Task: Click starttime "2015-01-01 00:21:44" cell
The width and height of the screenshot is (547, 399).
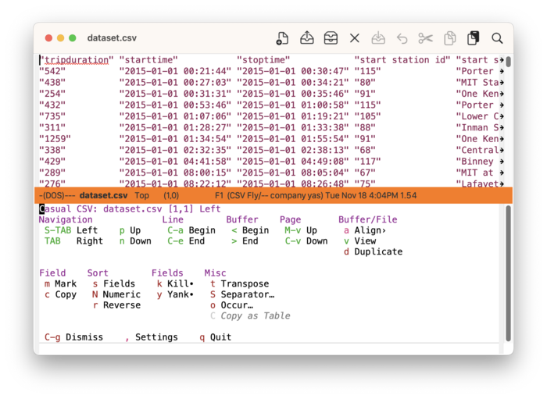Action: tap(175, 71)
